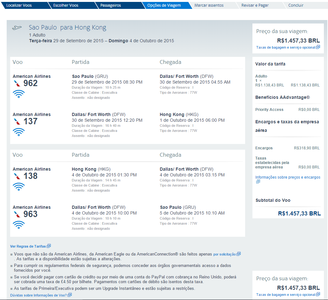Click Duração da Viagem 10 h 25 m
This screenshot has width=328, height=300.
[96, 87]
